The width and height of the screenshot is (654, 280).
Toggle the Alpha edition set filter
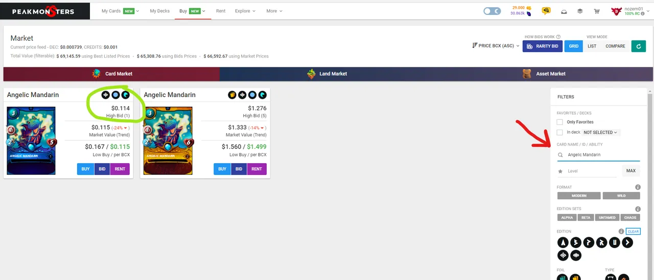tap(567, 217)
